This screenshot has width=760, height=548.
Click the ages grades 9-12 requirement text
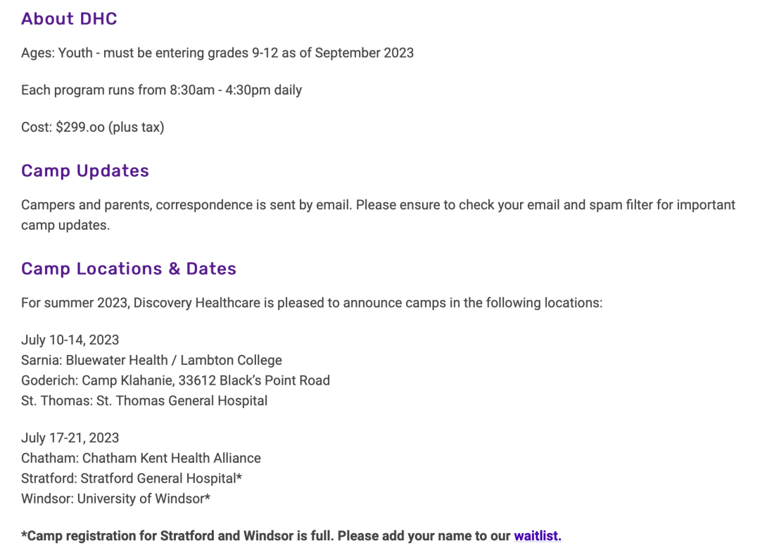pyautogui.click(x=217, y=53)
